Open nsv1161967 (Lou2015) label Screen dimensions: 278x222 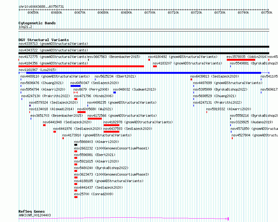click(x=37, y=70)
